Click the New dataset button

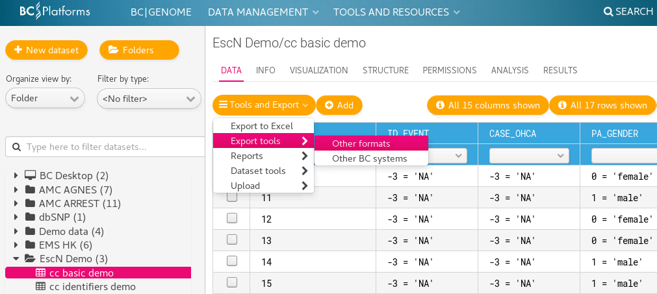(47, 50)
